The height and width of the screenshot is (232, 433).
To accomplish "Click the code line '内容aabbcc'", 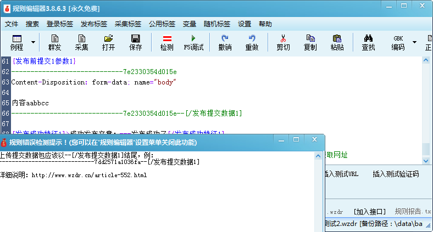I will click(x=30, y=103).
